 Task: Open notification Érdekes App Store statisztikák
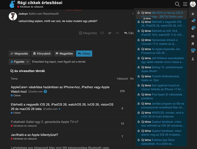point(161,142)
